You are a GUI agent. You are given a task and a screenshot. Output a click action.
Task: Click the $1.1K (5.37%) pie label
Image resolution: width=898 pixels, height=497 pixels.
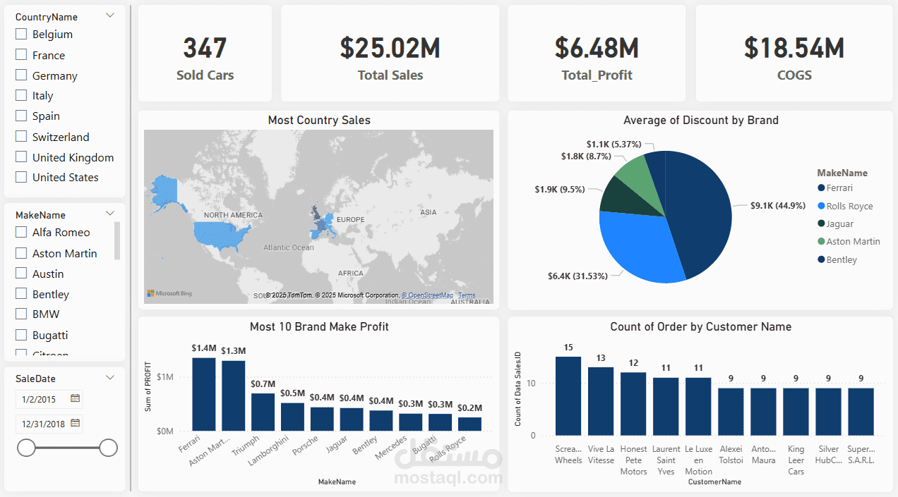tap(615, 144)
